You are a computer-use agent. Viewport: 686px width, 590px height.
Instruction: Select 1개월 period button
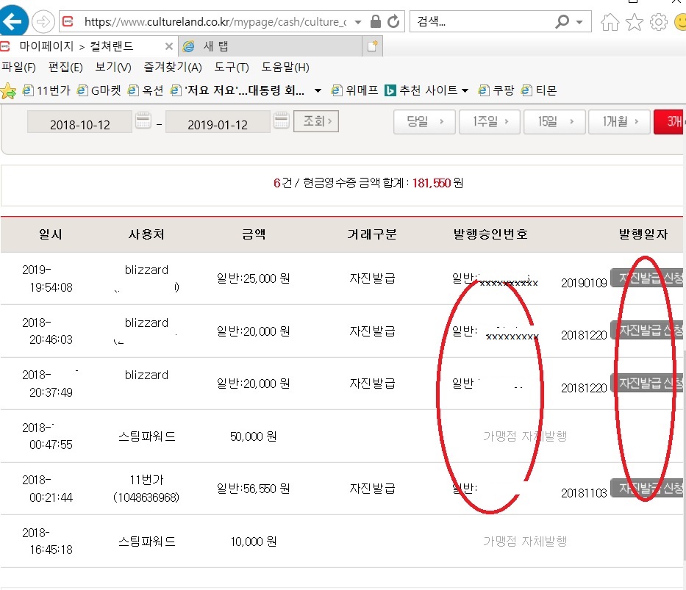click(x=620, y=121)
